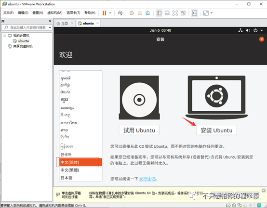Open the library search dropdown arrow

[50, 27]
